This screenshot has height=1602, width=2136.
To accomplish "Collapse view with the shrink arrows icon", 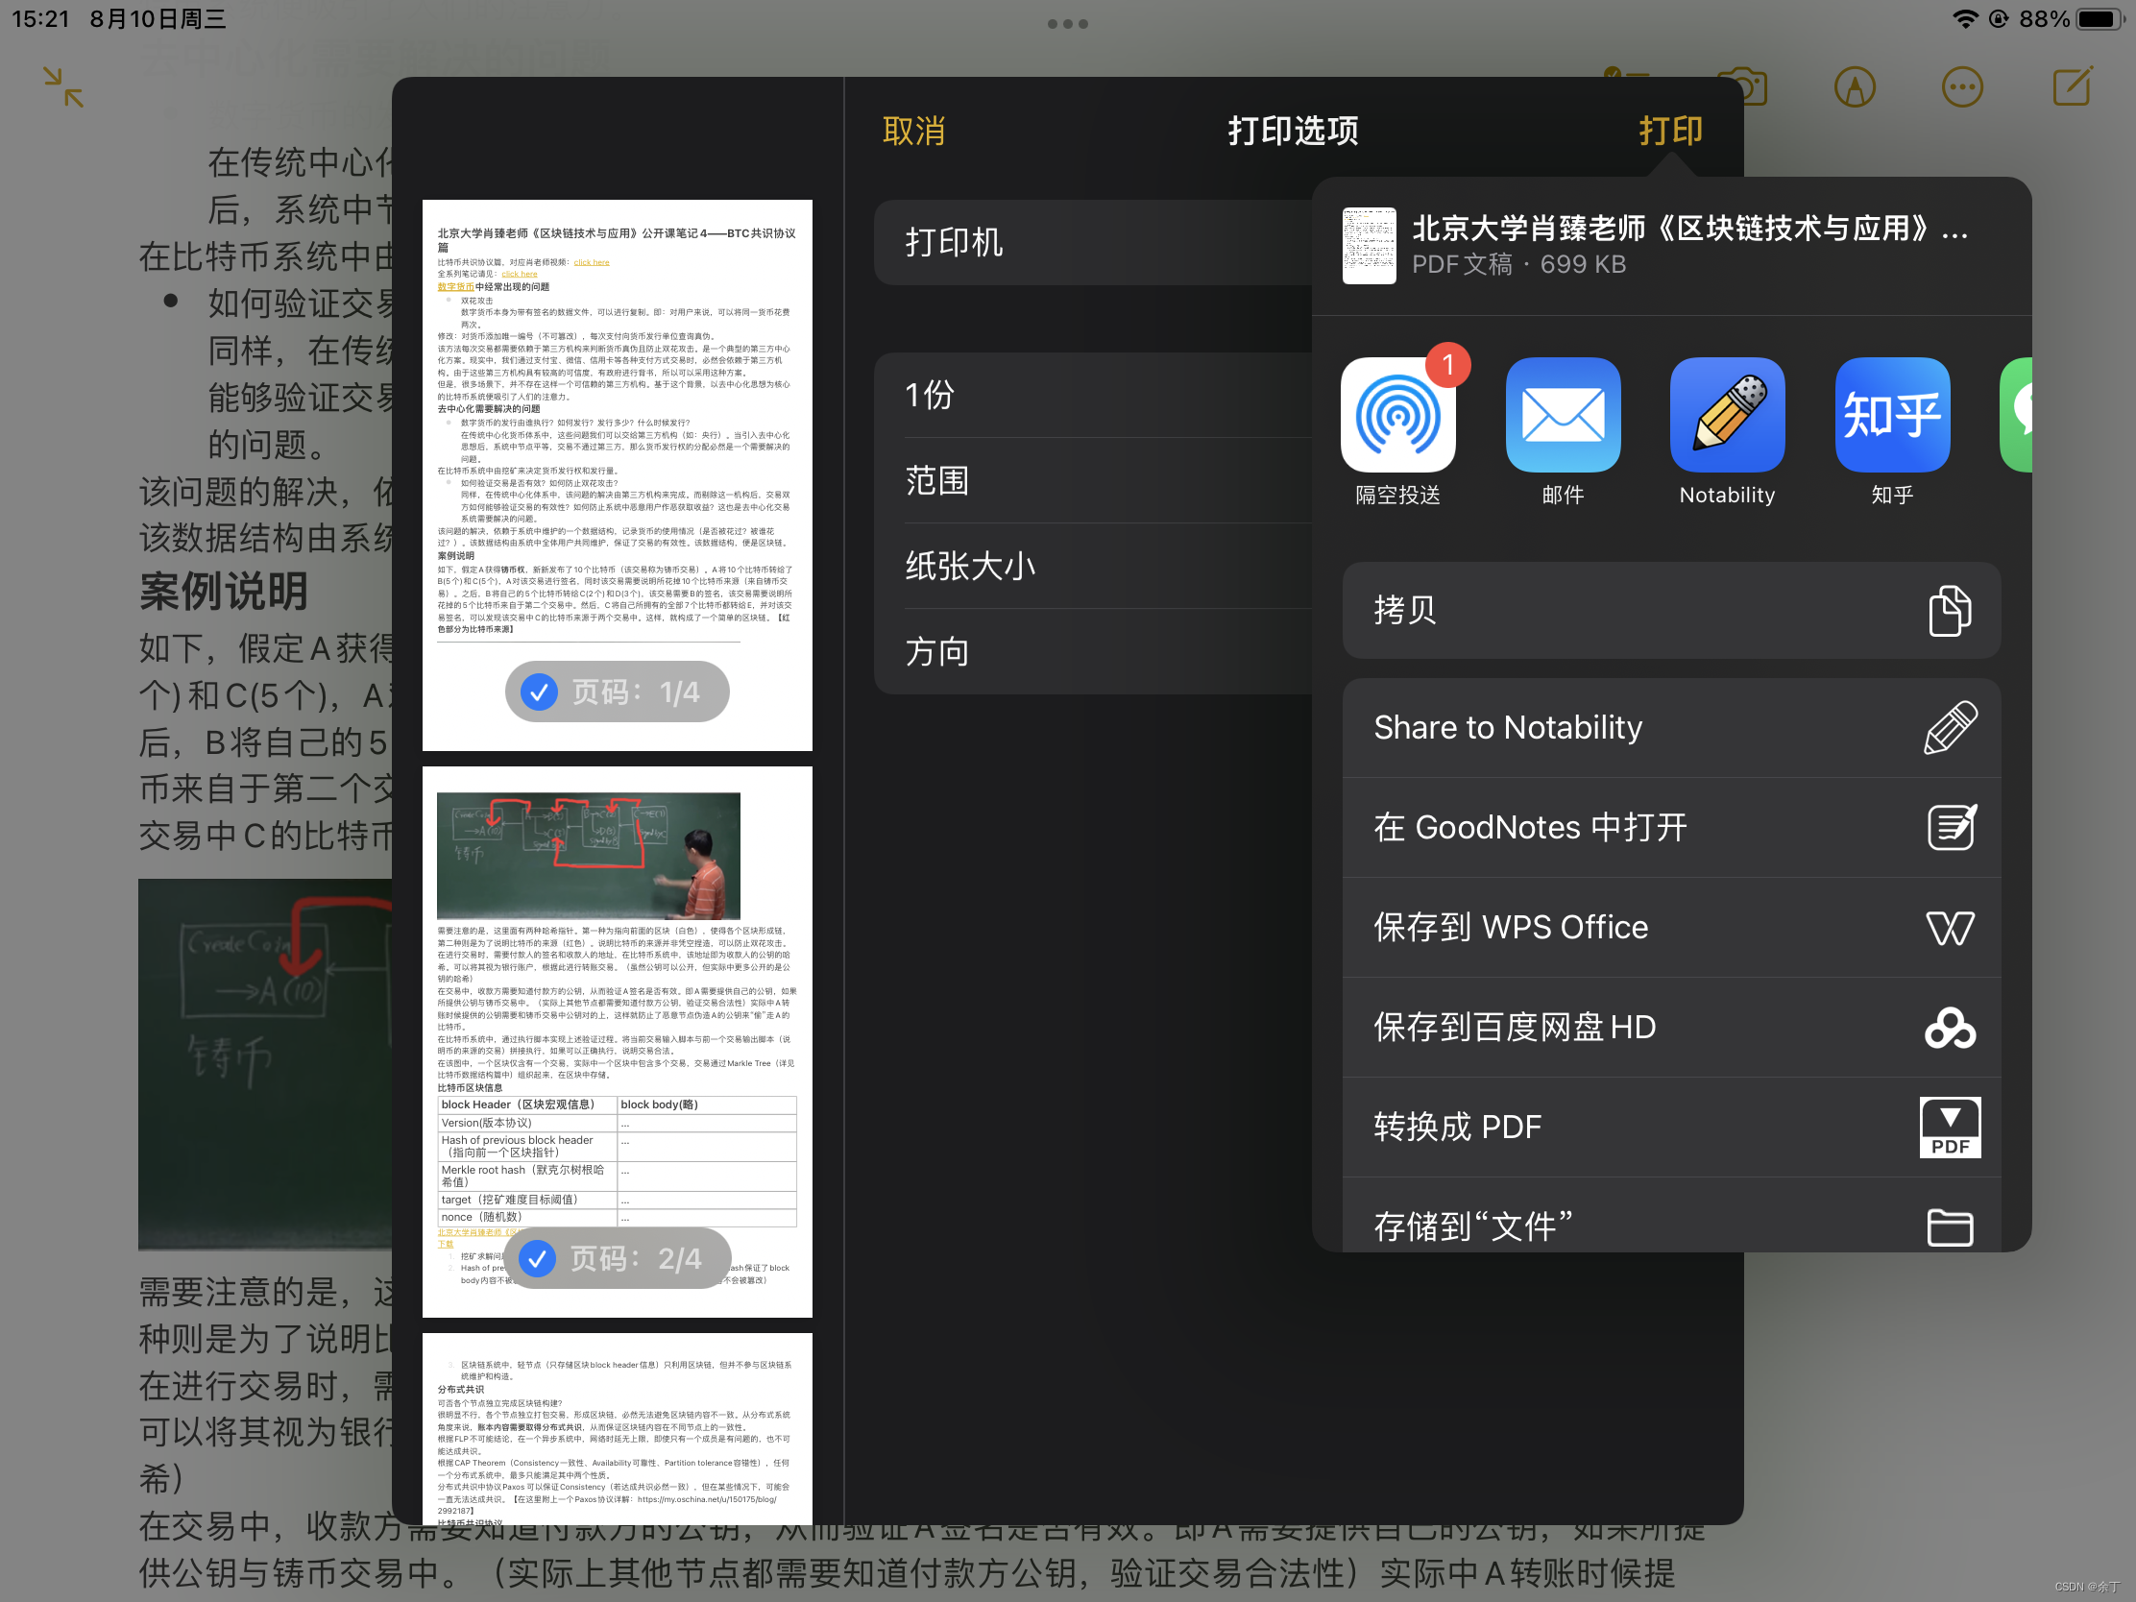I will point(61,86).
